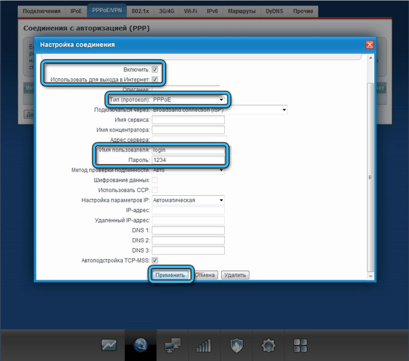Toggle Автоподстройка TCP-MSS checkbox
The height and width of the screenshot is (361, 409).
(x=155, y=260)
